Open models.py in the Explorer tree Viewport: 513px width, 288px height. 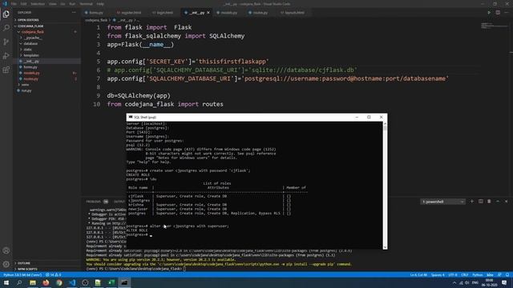coord(31,73)
